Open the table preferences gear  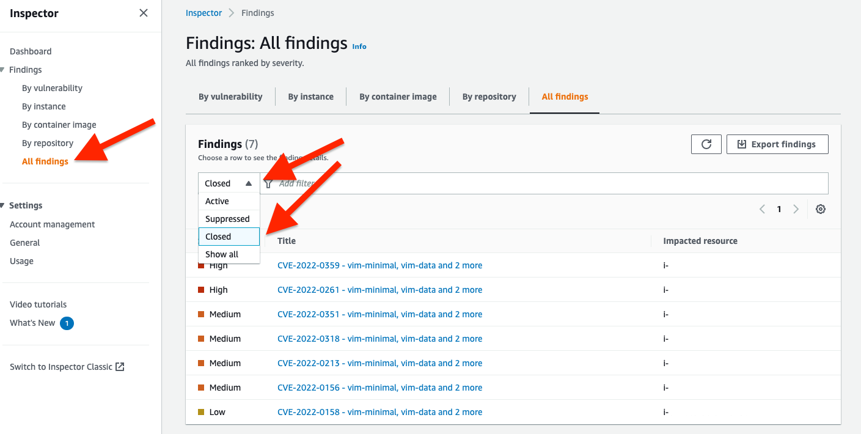coord(820,208)
